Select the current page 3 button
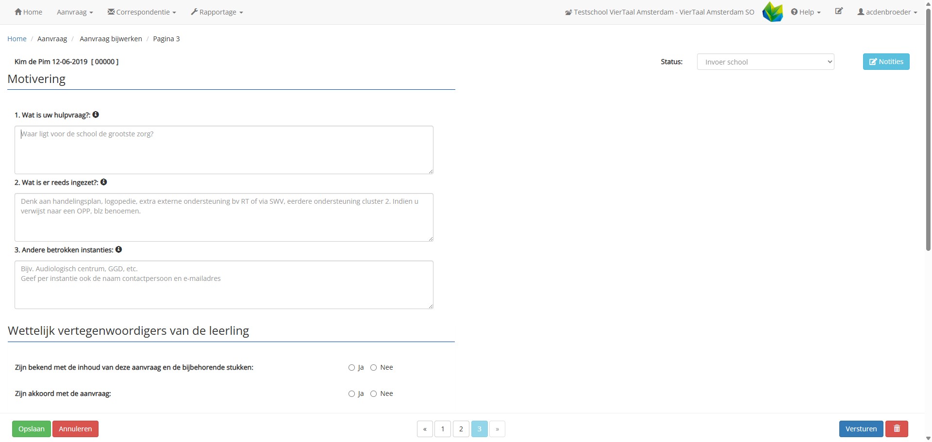The height and width of the screenshot is (442, 932). click(480, 429)
